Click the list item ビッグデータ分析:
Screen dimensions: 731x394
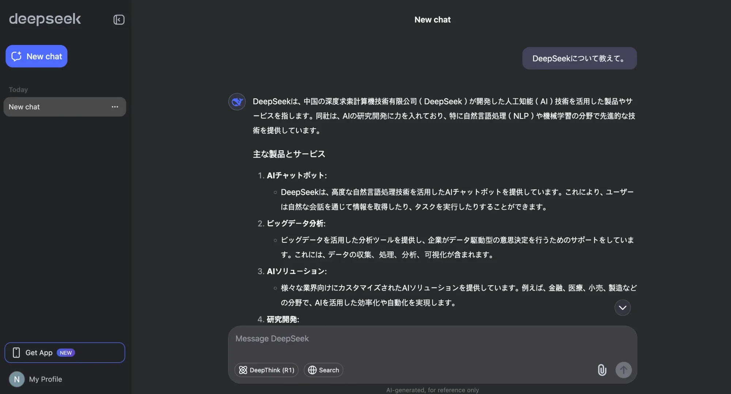click(x=296, y=223)
